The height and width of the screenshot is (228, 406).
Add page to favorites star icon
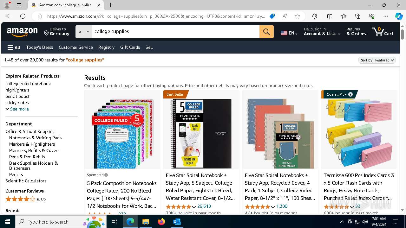(x=298, y=16)
